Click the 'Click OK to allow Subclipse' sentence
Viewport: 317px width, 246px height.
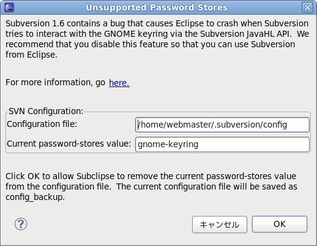[x=60, y=176]
